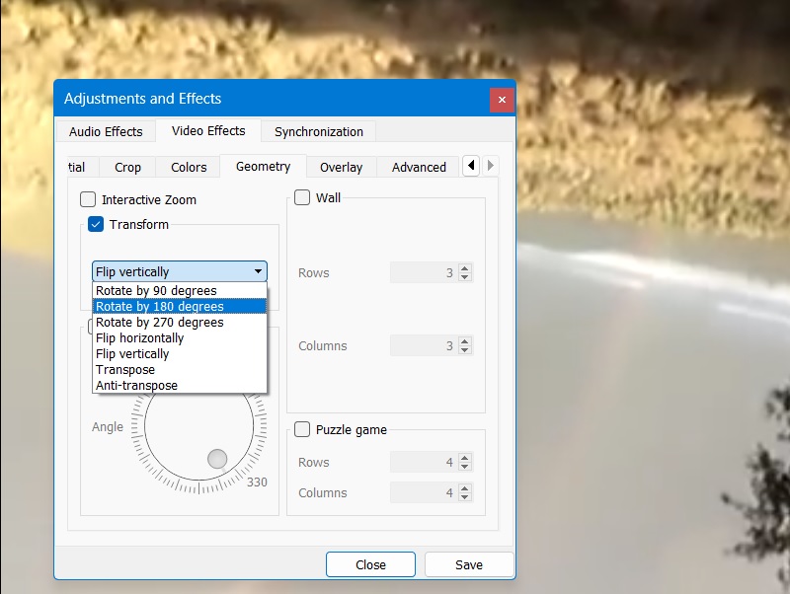Disable the Transform checkbox

coord(95,224)
